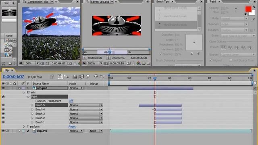Click the snapshot camera icon in Layer panel
Image resolution: width=258 pixels, height=145 pixels.
coord(129,63)
